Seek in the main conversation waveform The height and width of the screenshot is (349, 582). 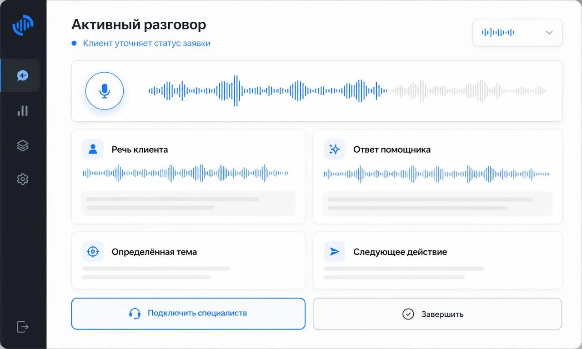(x=347, y=91)
